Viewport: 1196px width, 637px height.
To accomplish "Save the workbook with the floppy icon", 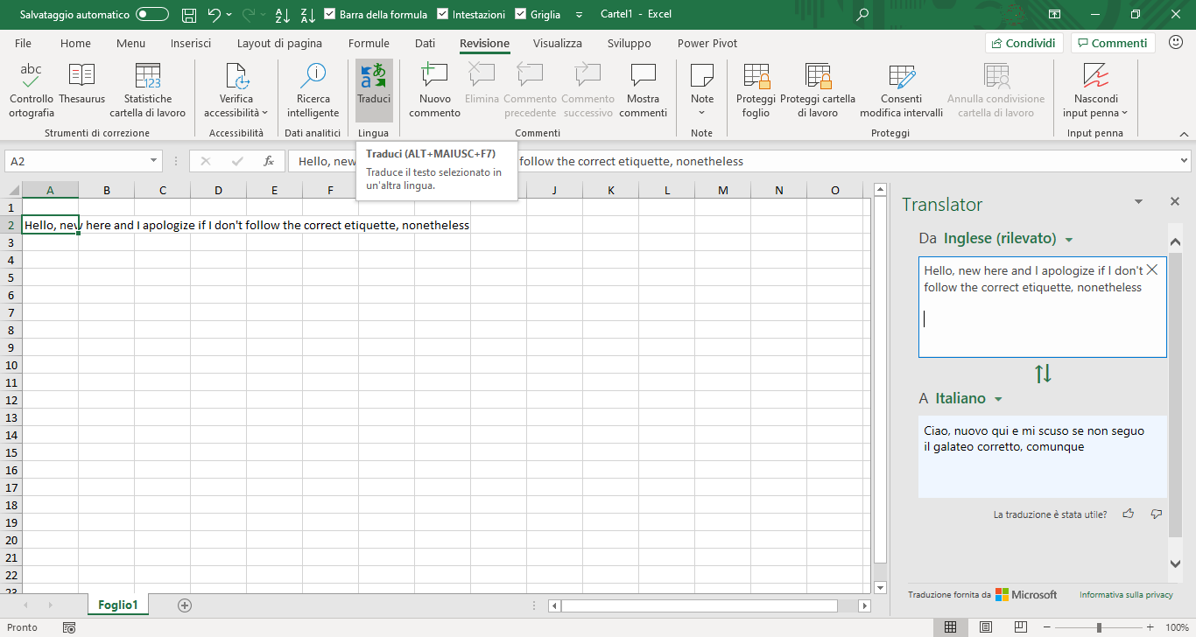I will pos(189,15).
